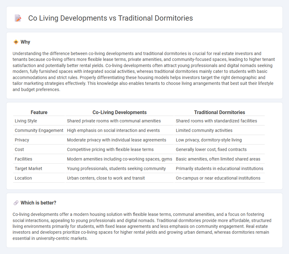Click cell Modern amenities including co-working spaces, gyms
289x254 pixels.
119,159
